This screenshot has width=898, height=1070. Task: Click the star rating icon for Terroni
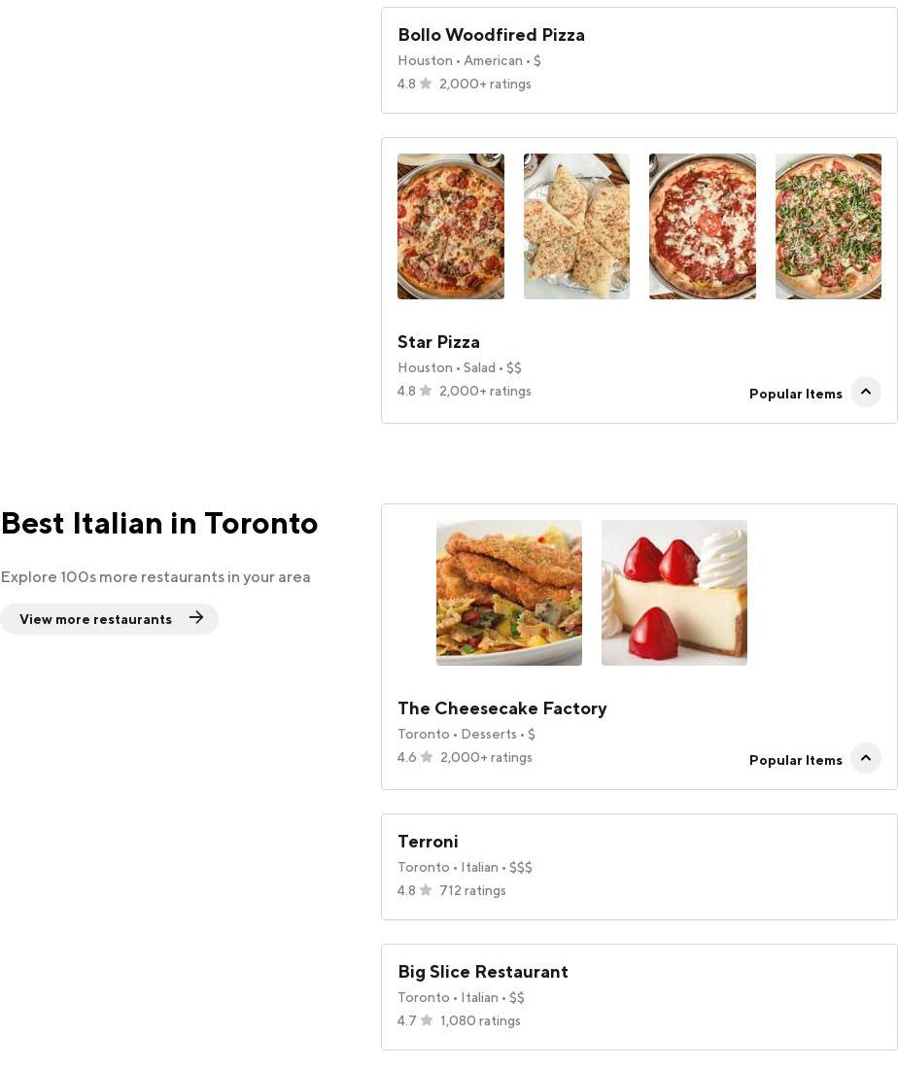coord(426,890)
